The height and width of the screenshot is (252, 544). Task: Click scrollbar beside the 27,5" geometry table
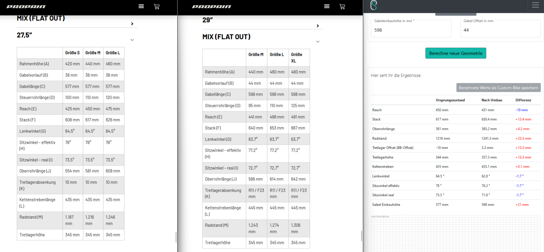tap(176, 237)
